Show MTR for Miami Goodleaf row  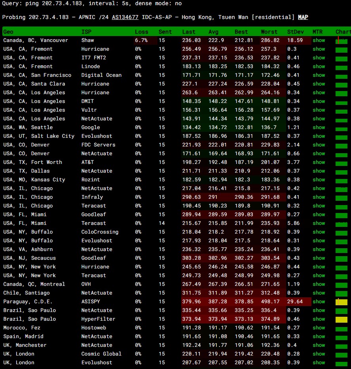(x=319, y=214)
